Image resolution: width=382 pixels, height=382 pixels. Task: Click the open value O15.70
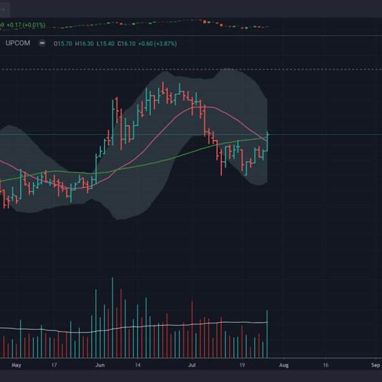pos(63,43)
